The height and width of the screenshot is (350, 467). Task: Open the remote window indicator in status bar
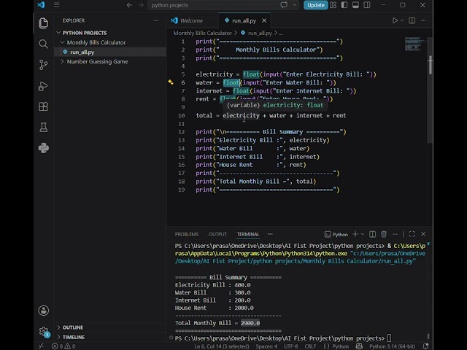coord(41,346)
